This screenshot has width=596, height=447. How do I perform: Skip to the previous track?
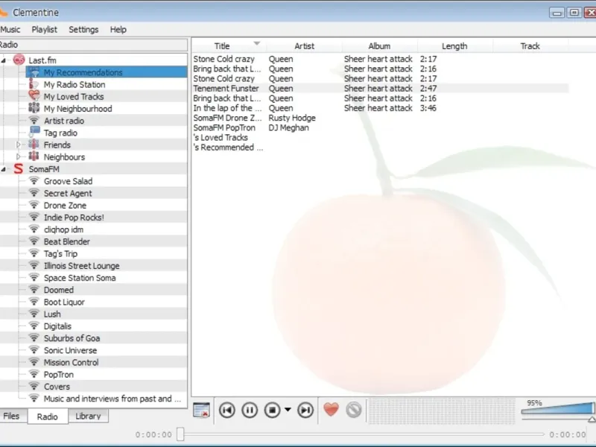point(227,410)
